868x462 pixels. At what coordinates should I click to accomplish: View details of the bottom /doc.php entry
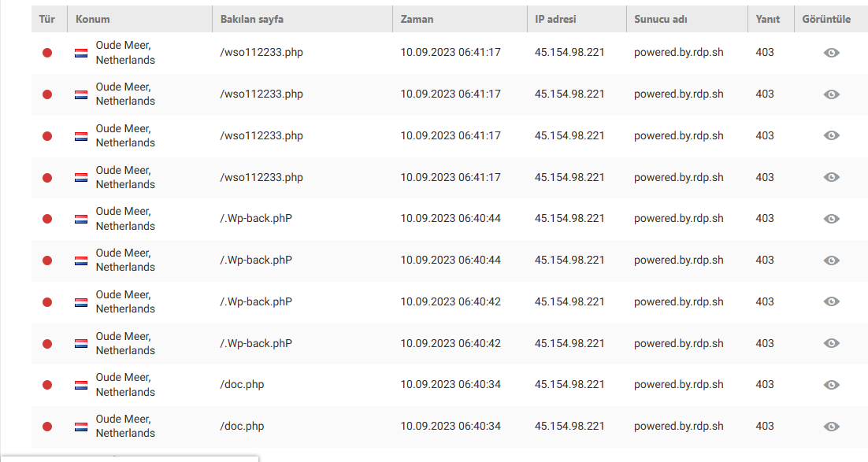(831, 427)
